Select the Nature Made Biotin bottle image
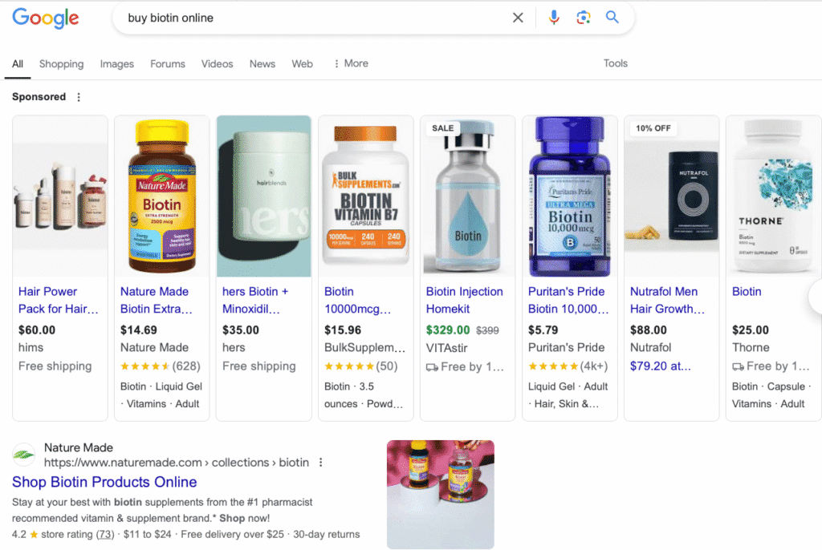The width and height of the screenshot is (822, 550). coord(161,196)
